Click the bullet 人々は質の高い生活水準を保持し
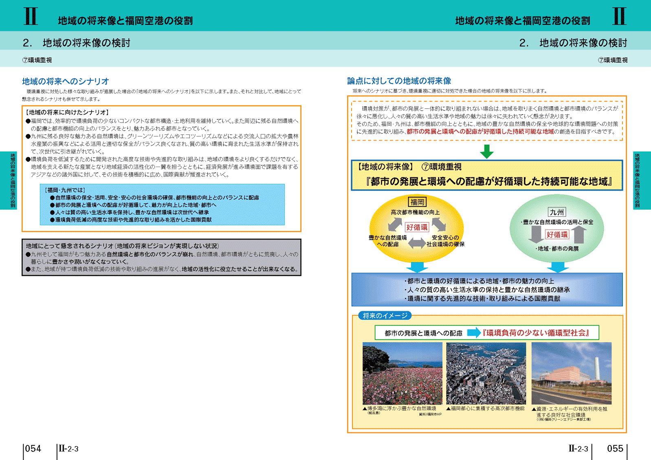 (130, 212)
